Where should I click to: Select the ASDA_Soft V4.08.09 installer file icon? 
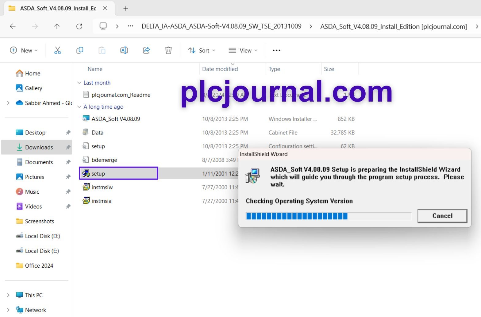coord(86,119)
